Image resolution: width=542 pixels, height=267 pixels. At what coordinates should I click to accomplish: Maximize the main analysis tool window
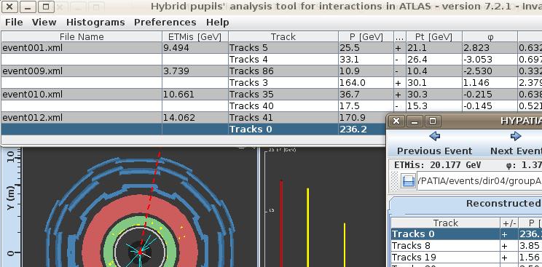pyautogui.click(x=45, y=7)
